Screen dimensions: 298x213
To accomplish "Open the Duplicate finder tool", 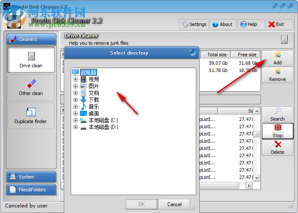I will (x=31, y=116).
